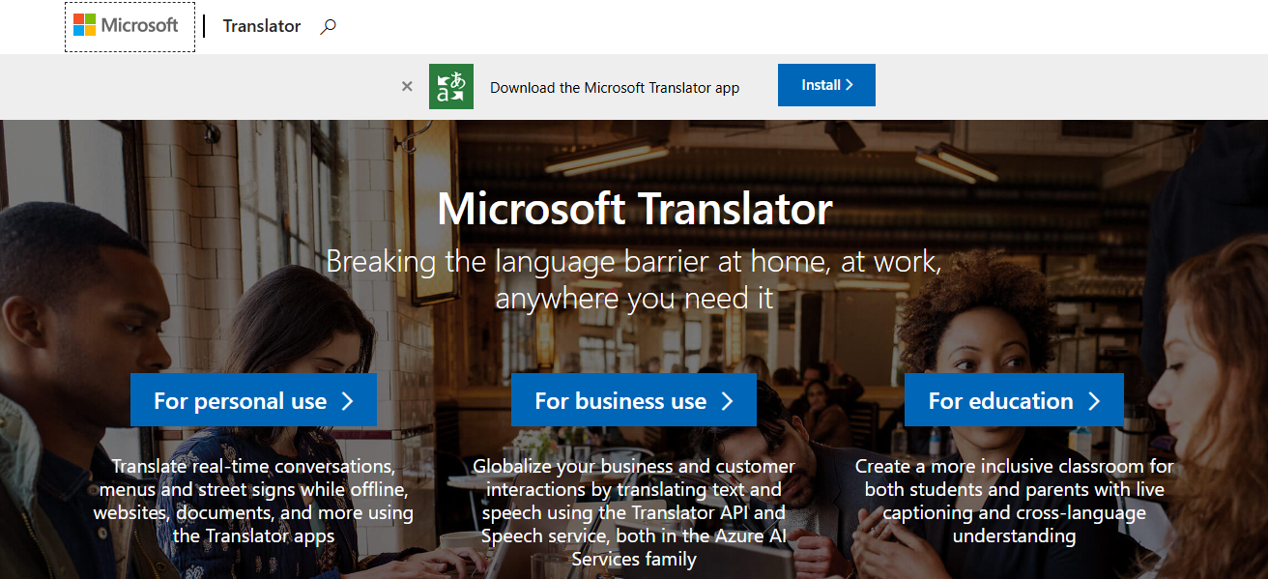Dismiss the app download banner
Image resolution: width=1268 pixels, height=579 pixels.
pyautogui.click(x=407, y=86)
